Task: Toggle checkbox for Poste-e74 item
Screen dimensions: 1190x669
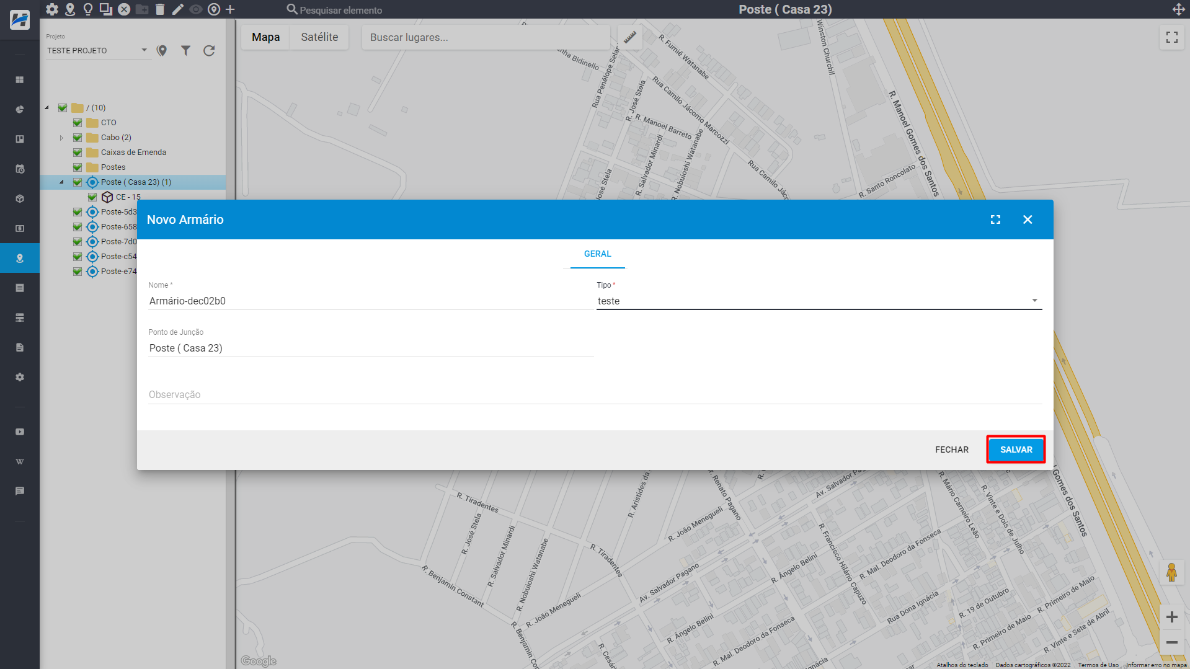Action: 78,272
